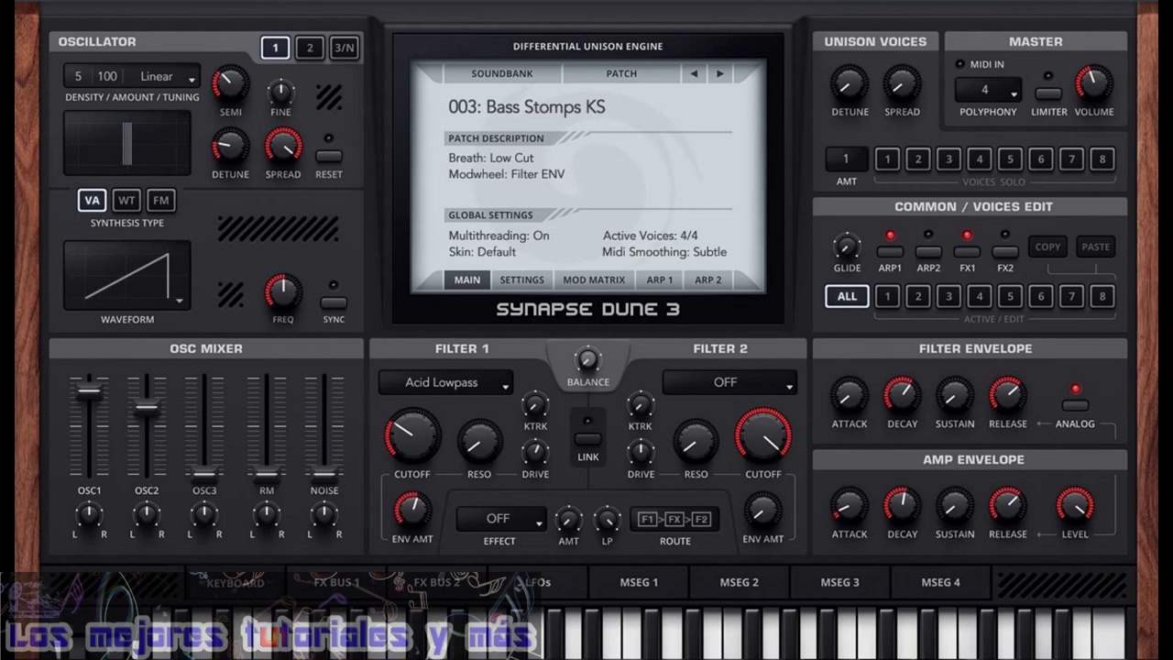The image size is (1173, 660).
Task: Open the ARP 1 display tab
Action: pos(660,280)
